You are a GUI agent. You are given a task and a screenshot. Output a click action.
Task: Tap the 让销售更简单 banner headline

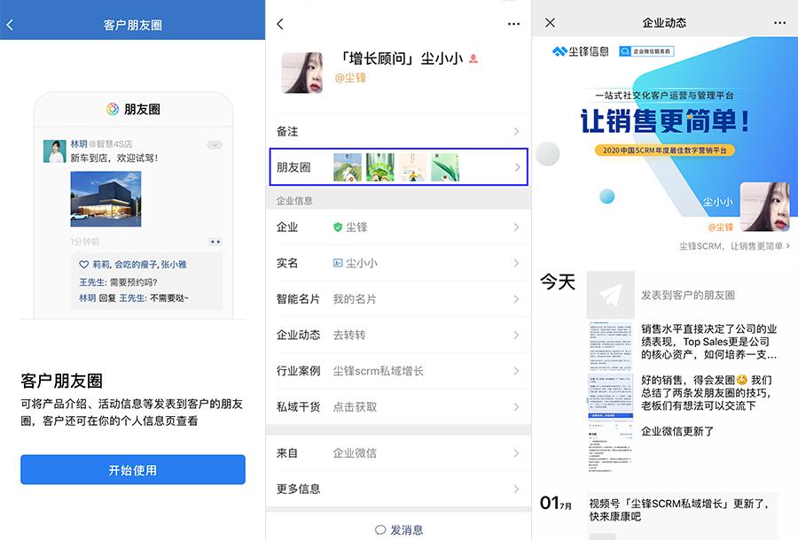(x=664, y=122)
